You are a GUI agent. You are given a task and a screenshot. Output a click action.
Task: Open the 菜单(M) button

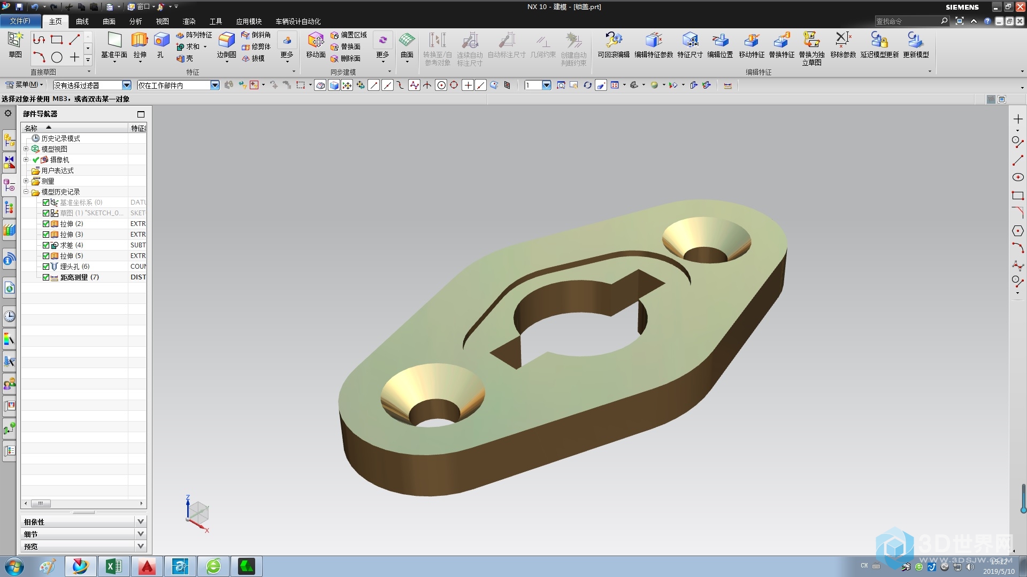point(24,85)
